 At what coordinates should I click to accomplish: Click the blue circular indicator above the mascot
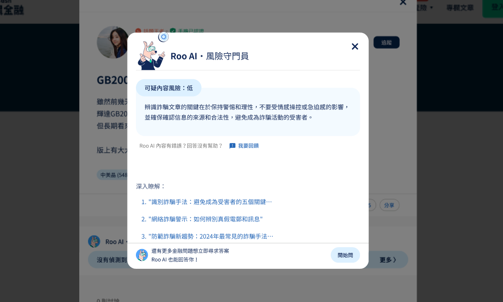click(163, 37)
